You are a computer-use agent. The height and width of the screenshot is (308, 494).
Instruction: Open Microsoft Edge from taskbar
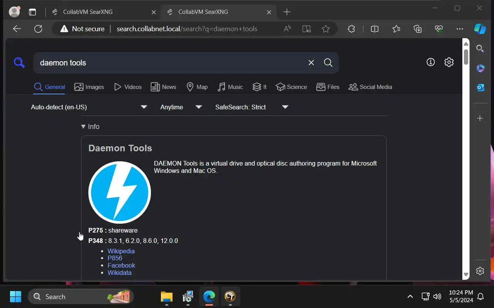[x=209, y=296]
